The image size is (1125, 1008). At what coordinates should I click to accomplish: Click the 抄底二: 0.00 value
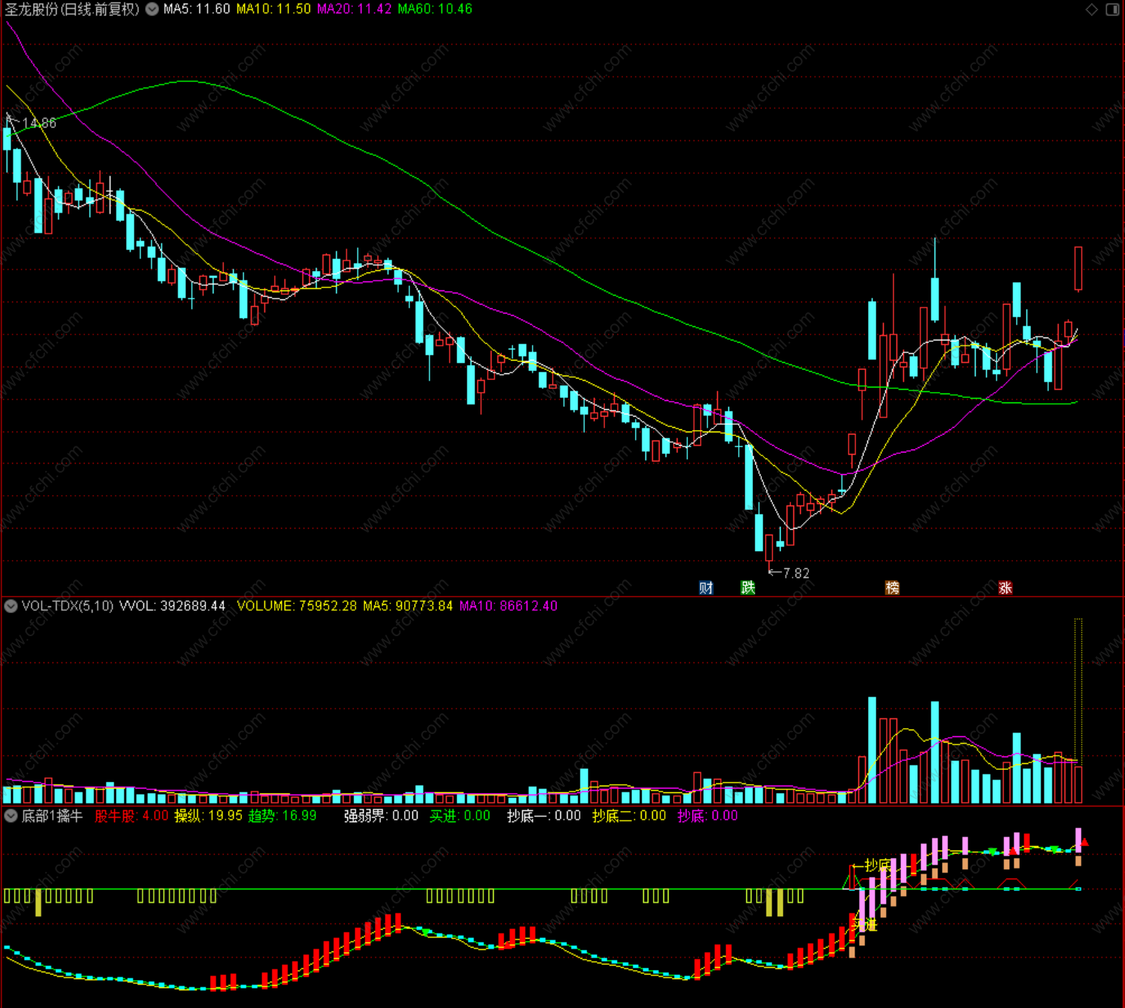(x=629, y=815)
